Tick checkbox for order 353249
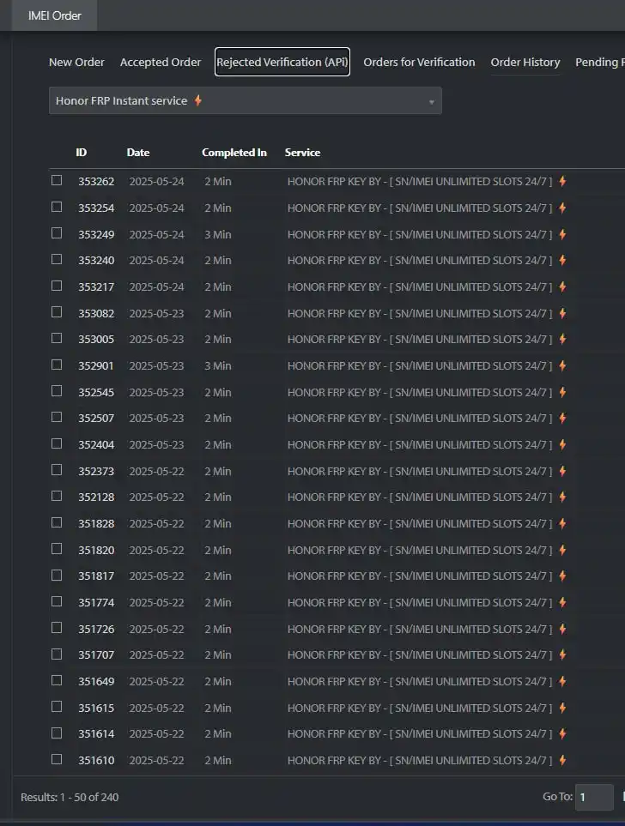Image resolution: width=625 pixels, height=826 pixels. [x=57, y=232]
